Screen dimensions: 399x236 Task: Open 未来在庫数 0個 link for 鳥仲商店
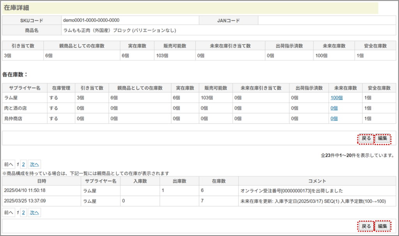[x=334, y=119]
